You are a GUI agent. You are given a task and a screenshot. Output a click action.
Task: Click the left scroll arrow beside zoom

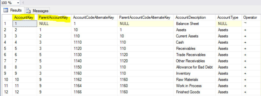23,3
